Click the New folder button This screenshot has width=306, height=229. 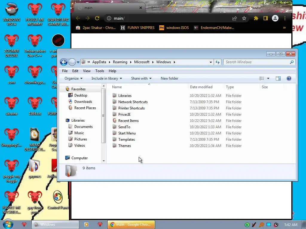click(x=169, y=78)
